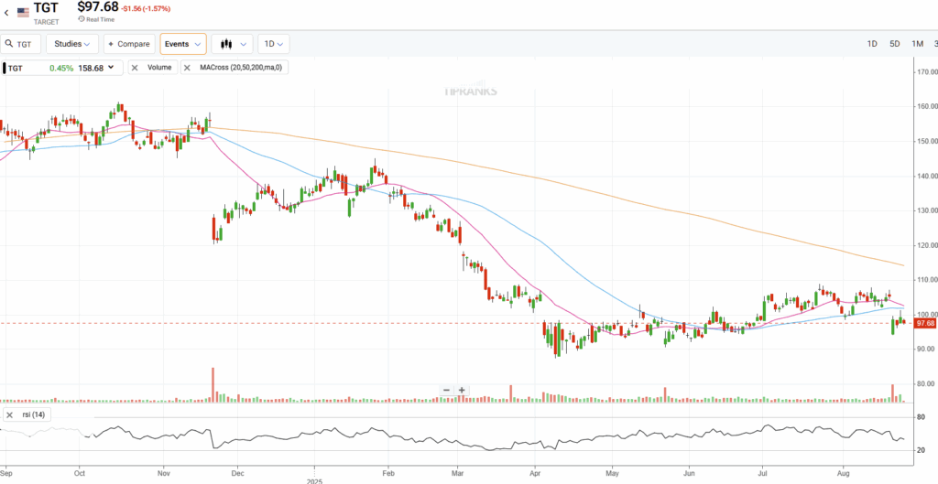938x484 pixels.
Task: Click the back arrow next to TGT
Action: [6, 12]
